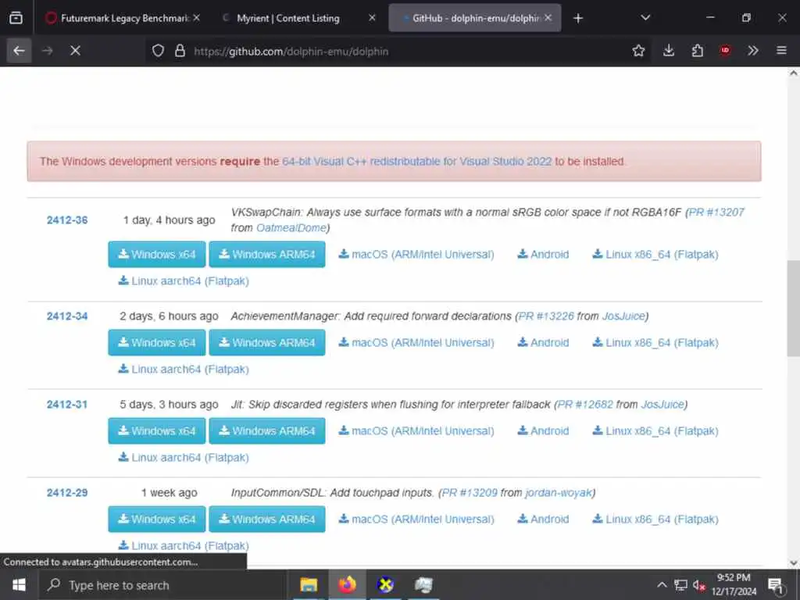Click the muted volume tray icon
The image size is (800, 600).
[699, 585]
